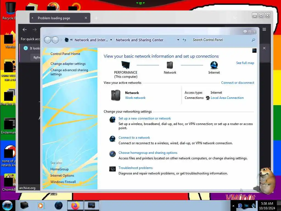The width and height of the screenshot is (281, 211).
Task: Click the Set up a new connection icon
Action: coord(113,119)
